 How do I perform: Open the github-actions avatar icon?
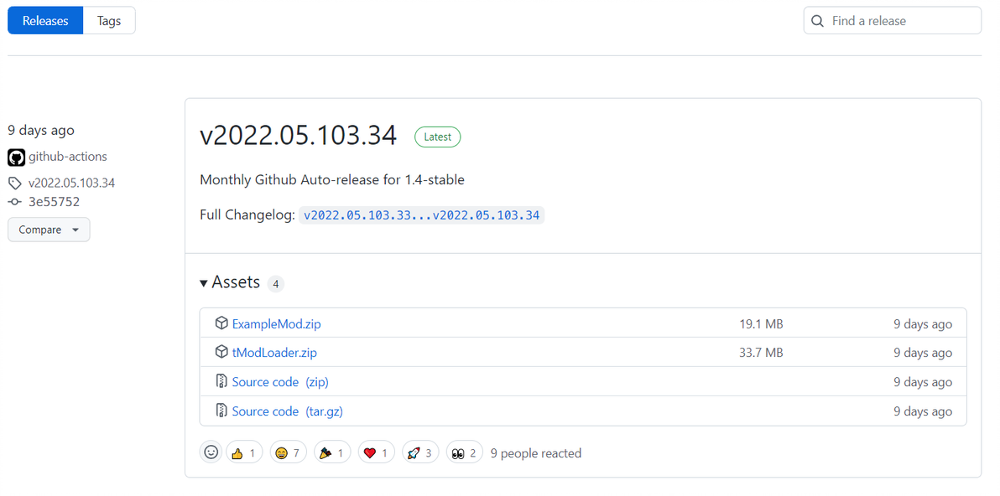[16, 158]
